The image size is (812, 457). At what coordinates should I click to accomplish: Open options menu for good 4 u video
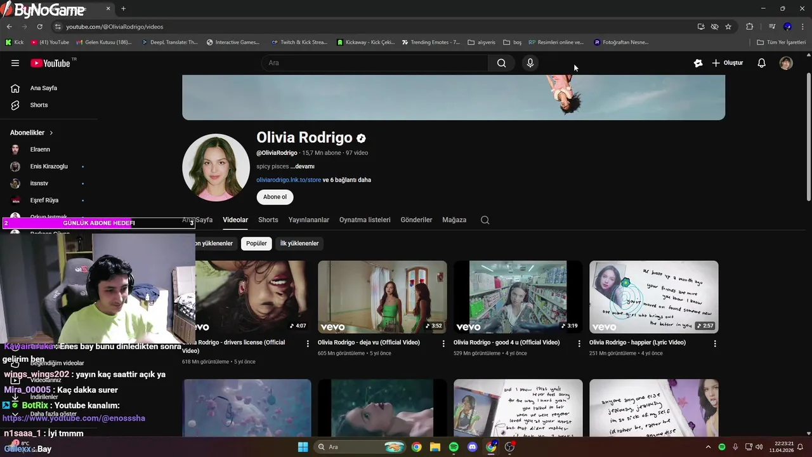coord(579,343)
